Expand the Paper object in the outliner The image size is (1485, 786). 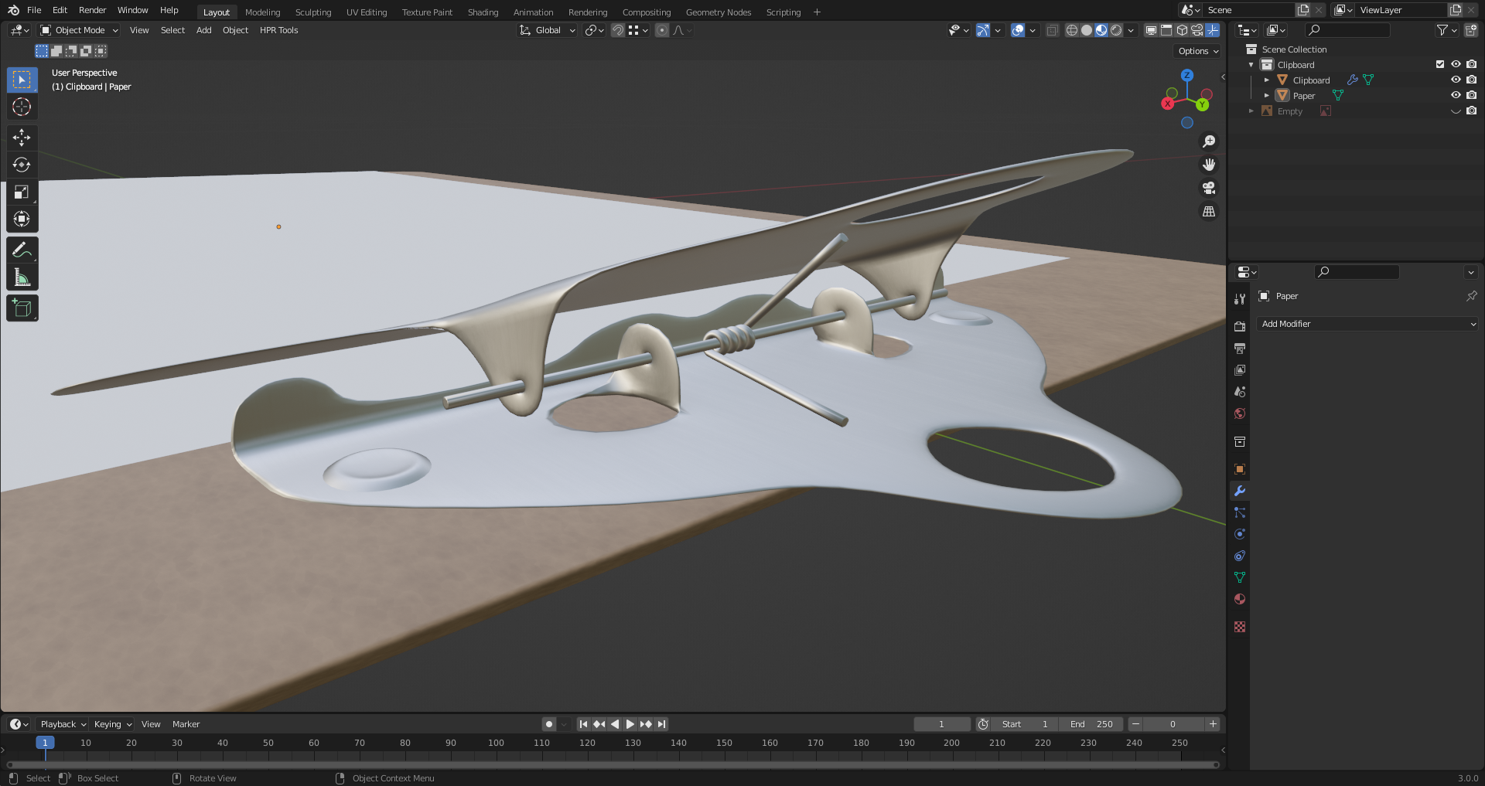(x=1266, y=95)
